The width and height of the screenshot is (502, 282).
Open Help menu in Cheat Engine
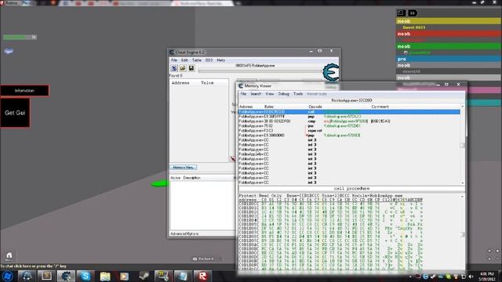tap(221, 60)
